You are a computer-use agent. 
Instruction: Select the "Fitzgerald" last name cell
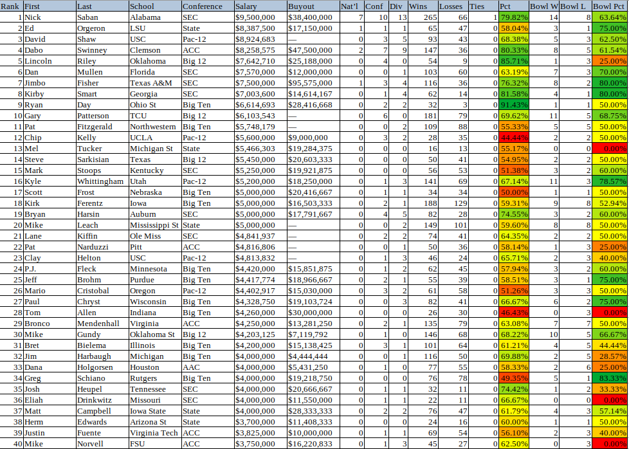point(102,127)
